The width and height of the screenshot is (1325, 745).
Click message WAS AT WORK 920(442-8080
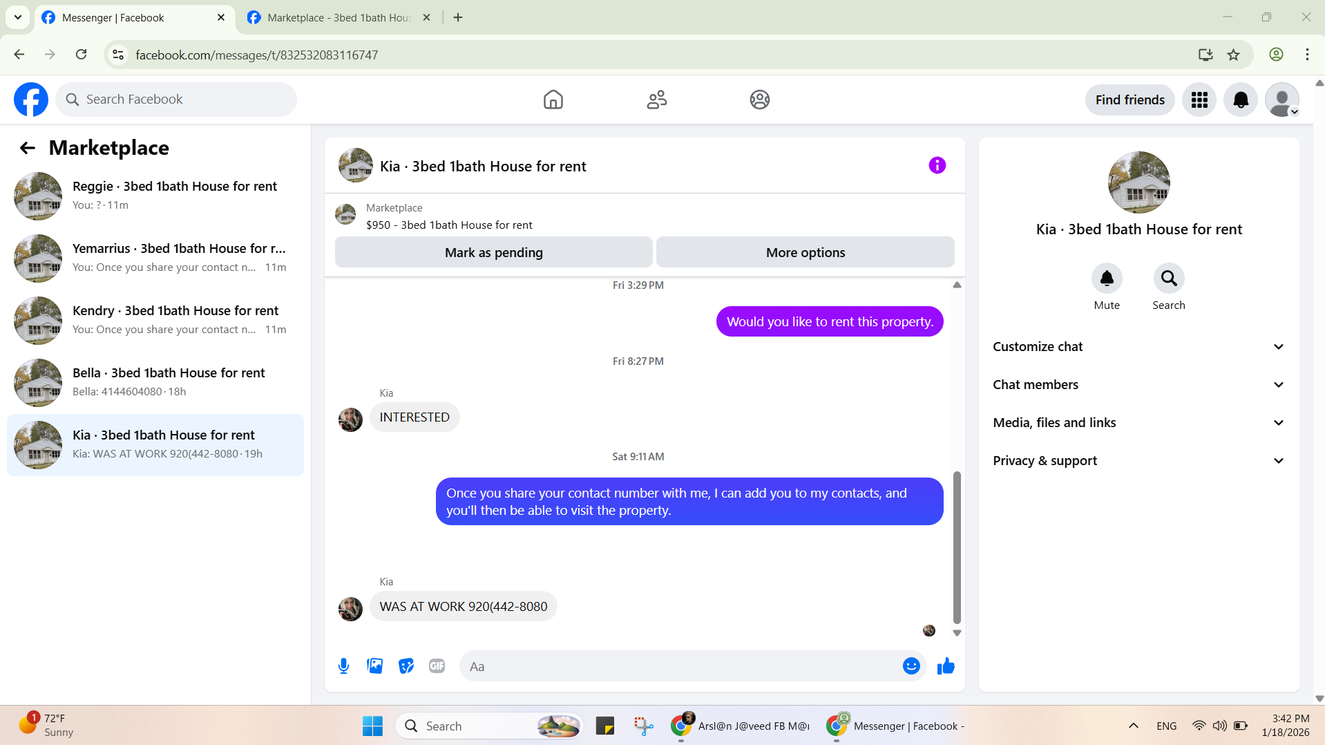pyautogui.click(x=463, y=607)
